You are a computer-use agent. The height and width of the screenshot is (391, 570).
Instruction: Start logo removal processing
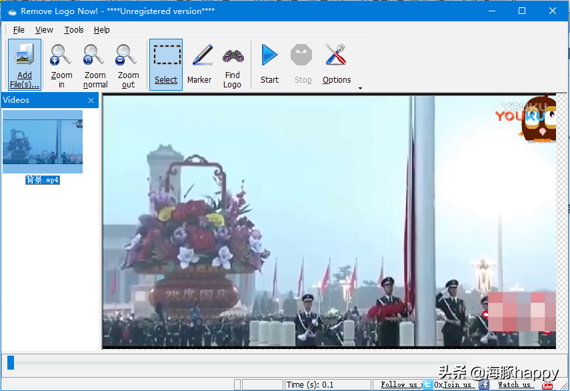coord(269,65)
